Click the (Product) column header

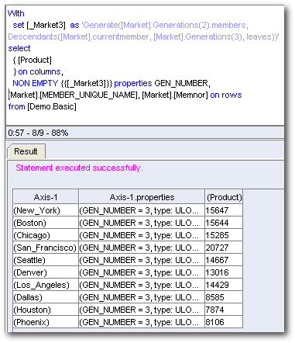tap(224, 197)
